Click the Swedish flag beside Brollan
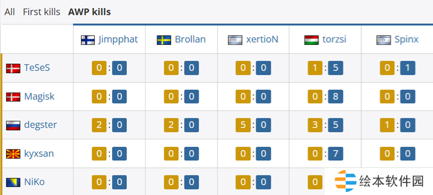This screenshot has height=195, width=433. click(164, 40)
